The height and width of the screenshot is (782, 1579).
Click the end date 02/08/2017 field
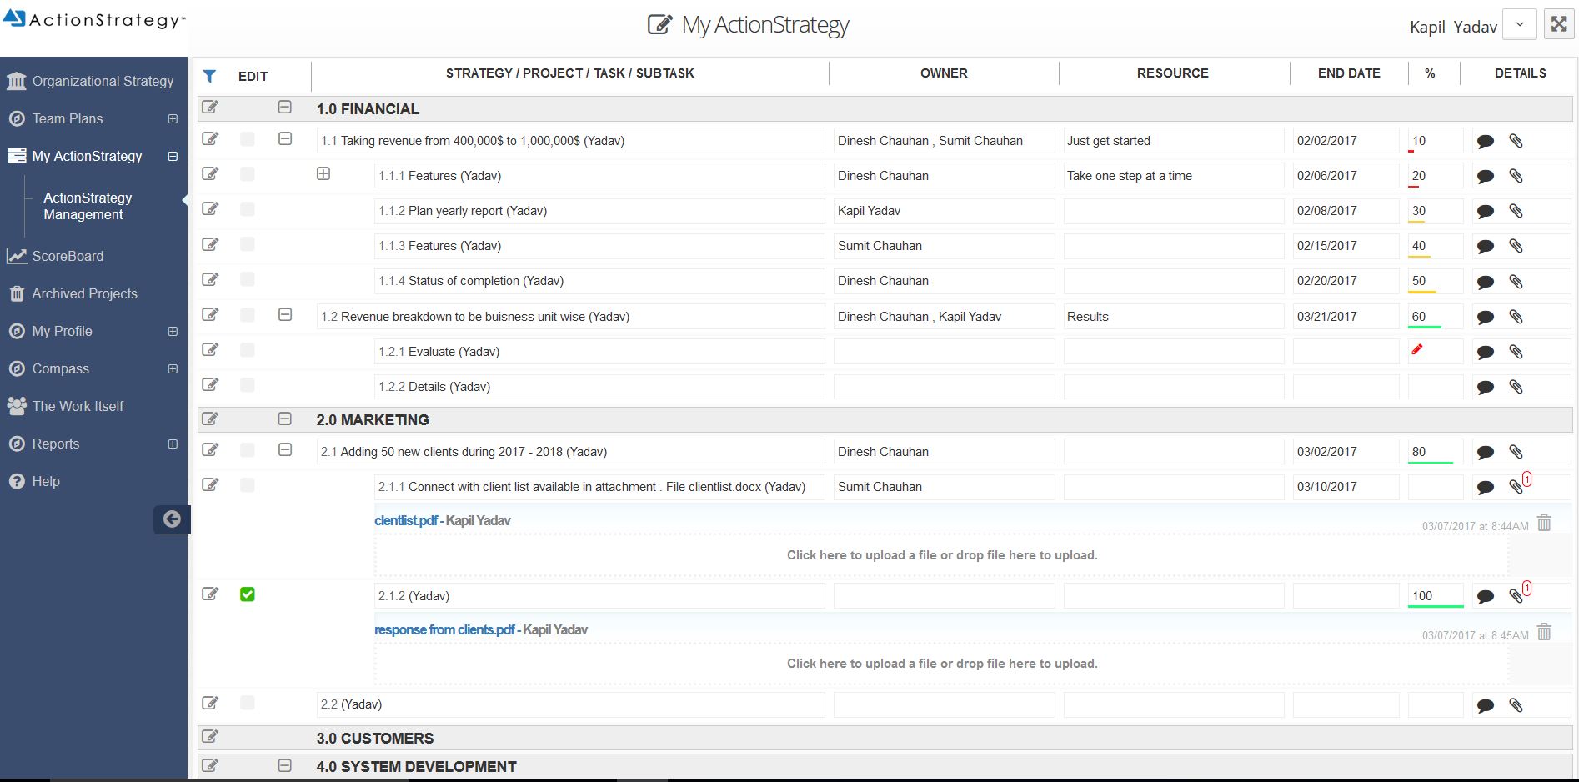(1346, 211)
